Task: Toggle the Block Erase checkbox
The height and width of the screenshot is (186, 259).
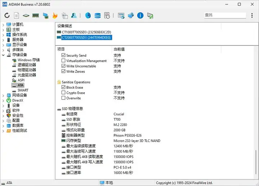Action: click(x=63, y=87)
